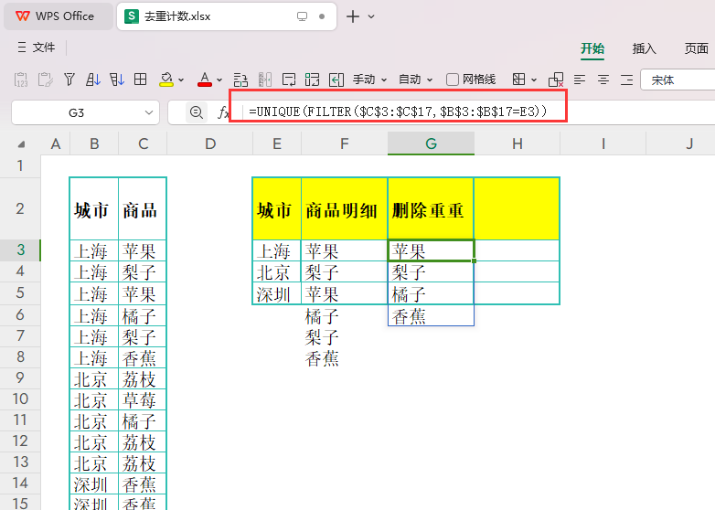The width and height of the screenshot is (715, 510).
Task: Select column B header
Action: pyautogui.click(x=94, y=143)
